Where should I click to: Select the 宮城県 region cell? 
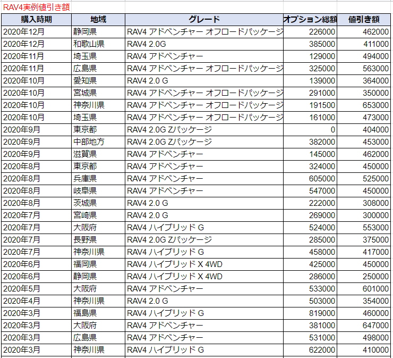point(98,93)
